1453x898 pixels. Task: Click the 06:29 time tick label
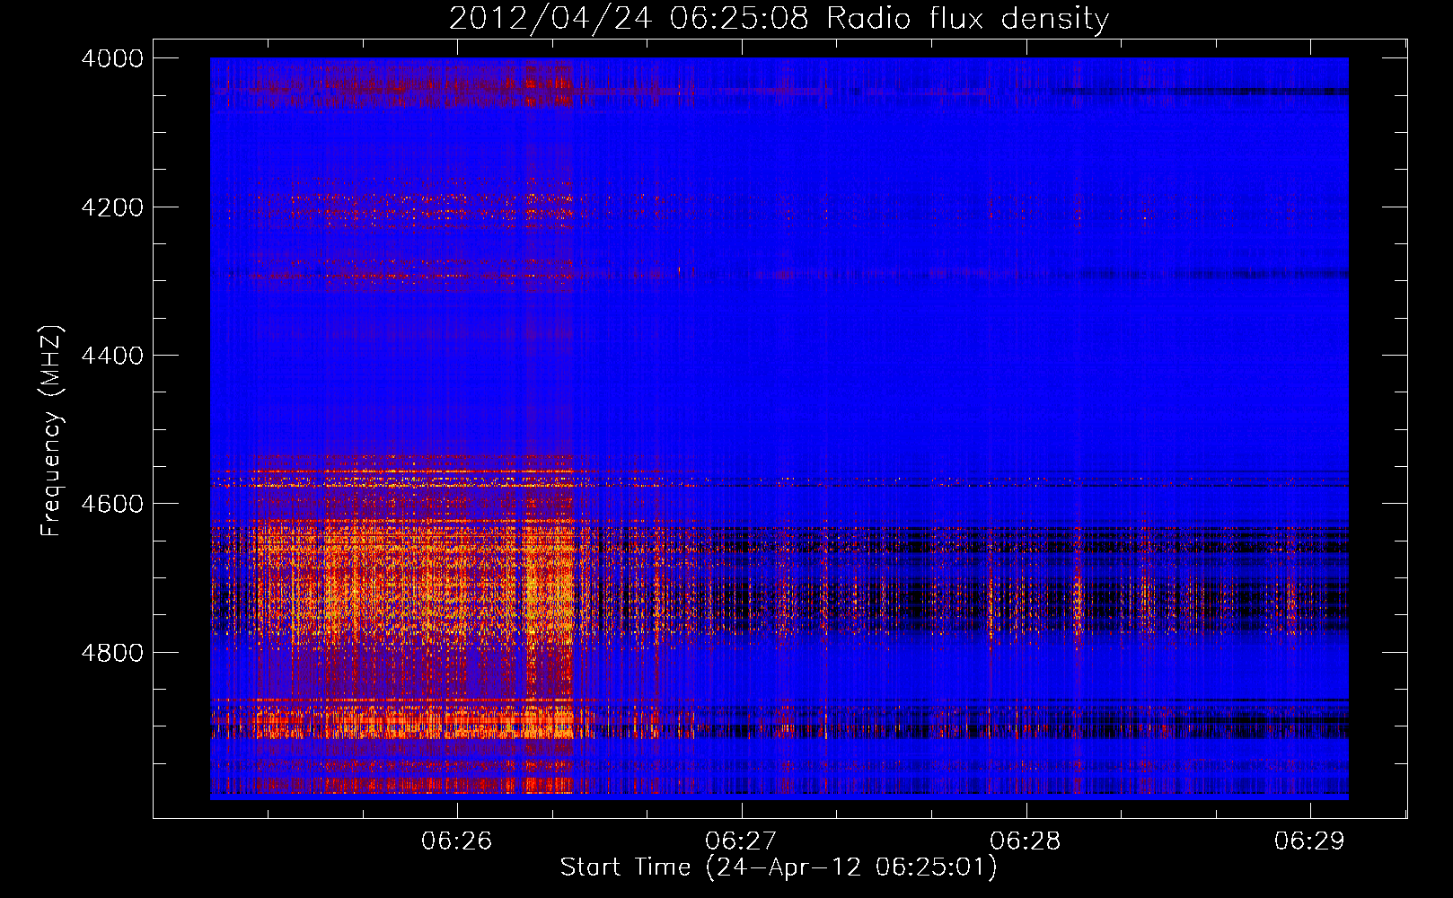pos(1309,841)
